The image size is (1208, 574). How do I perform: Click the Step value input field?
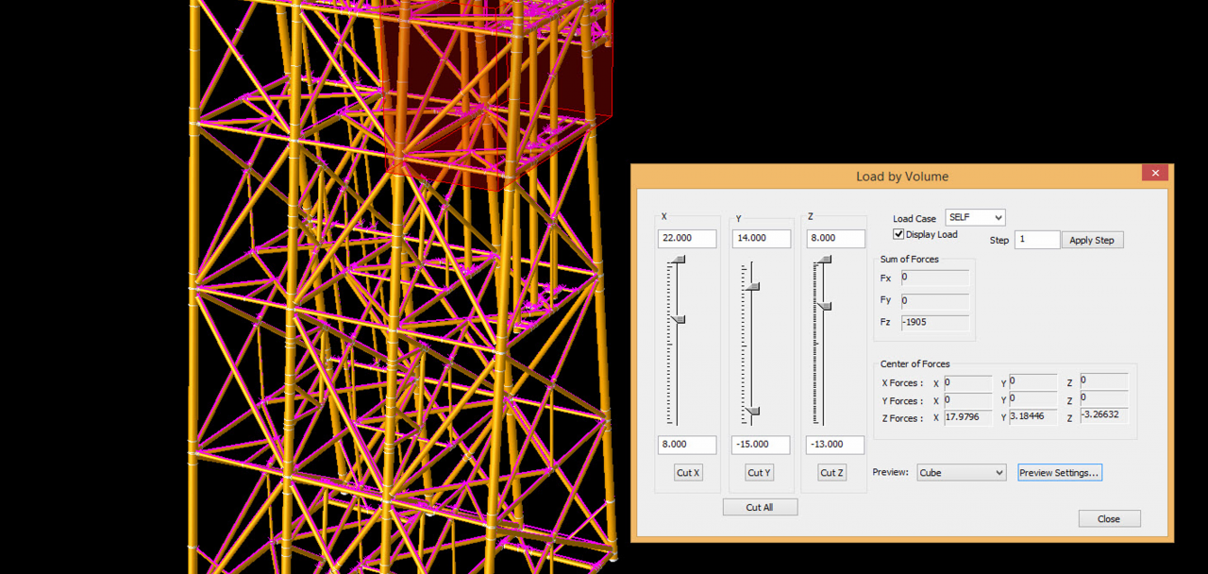coord(1036,240)
